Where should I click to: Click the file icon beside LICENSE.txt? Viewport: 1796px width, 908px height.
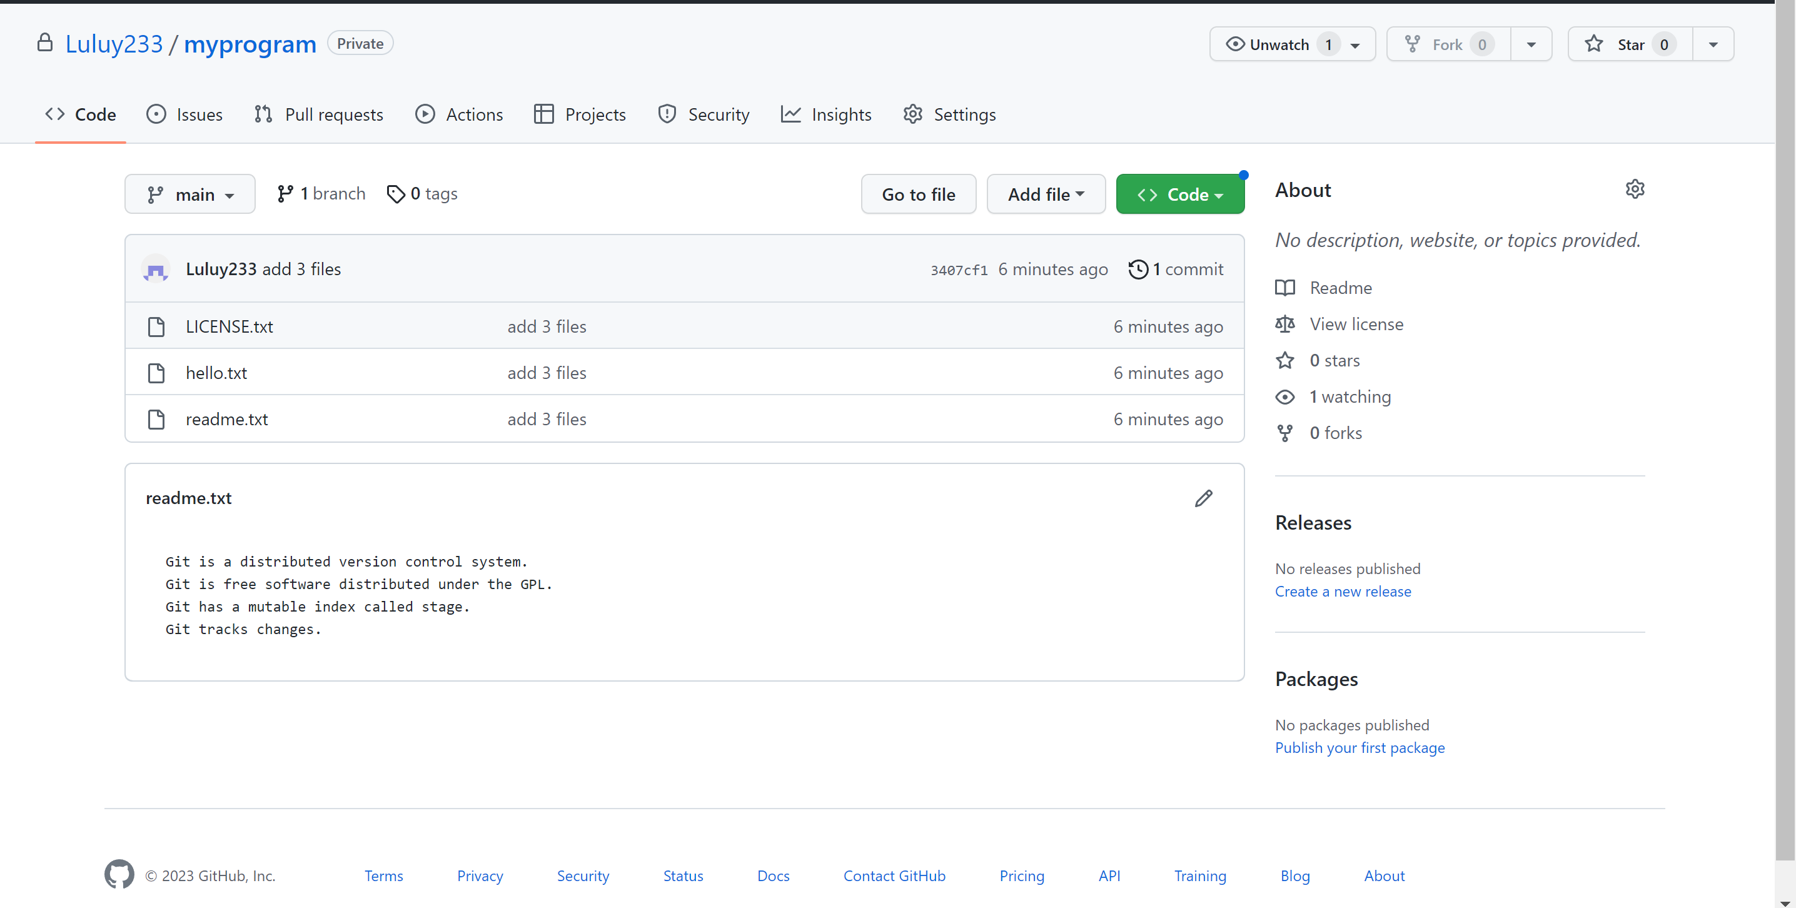pos(156,326)
